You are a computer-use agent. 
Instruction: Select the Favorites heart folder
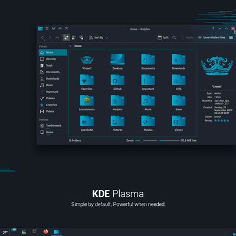(x=87, y=80)
